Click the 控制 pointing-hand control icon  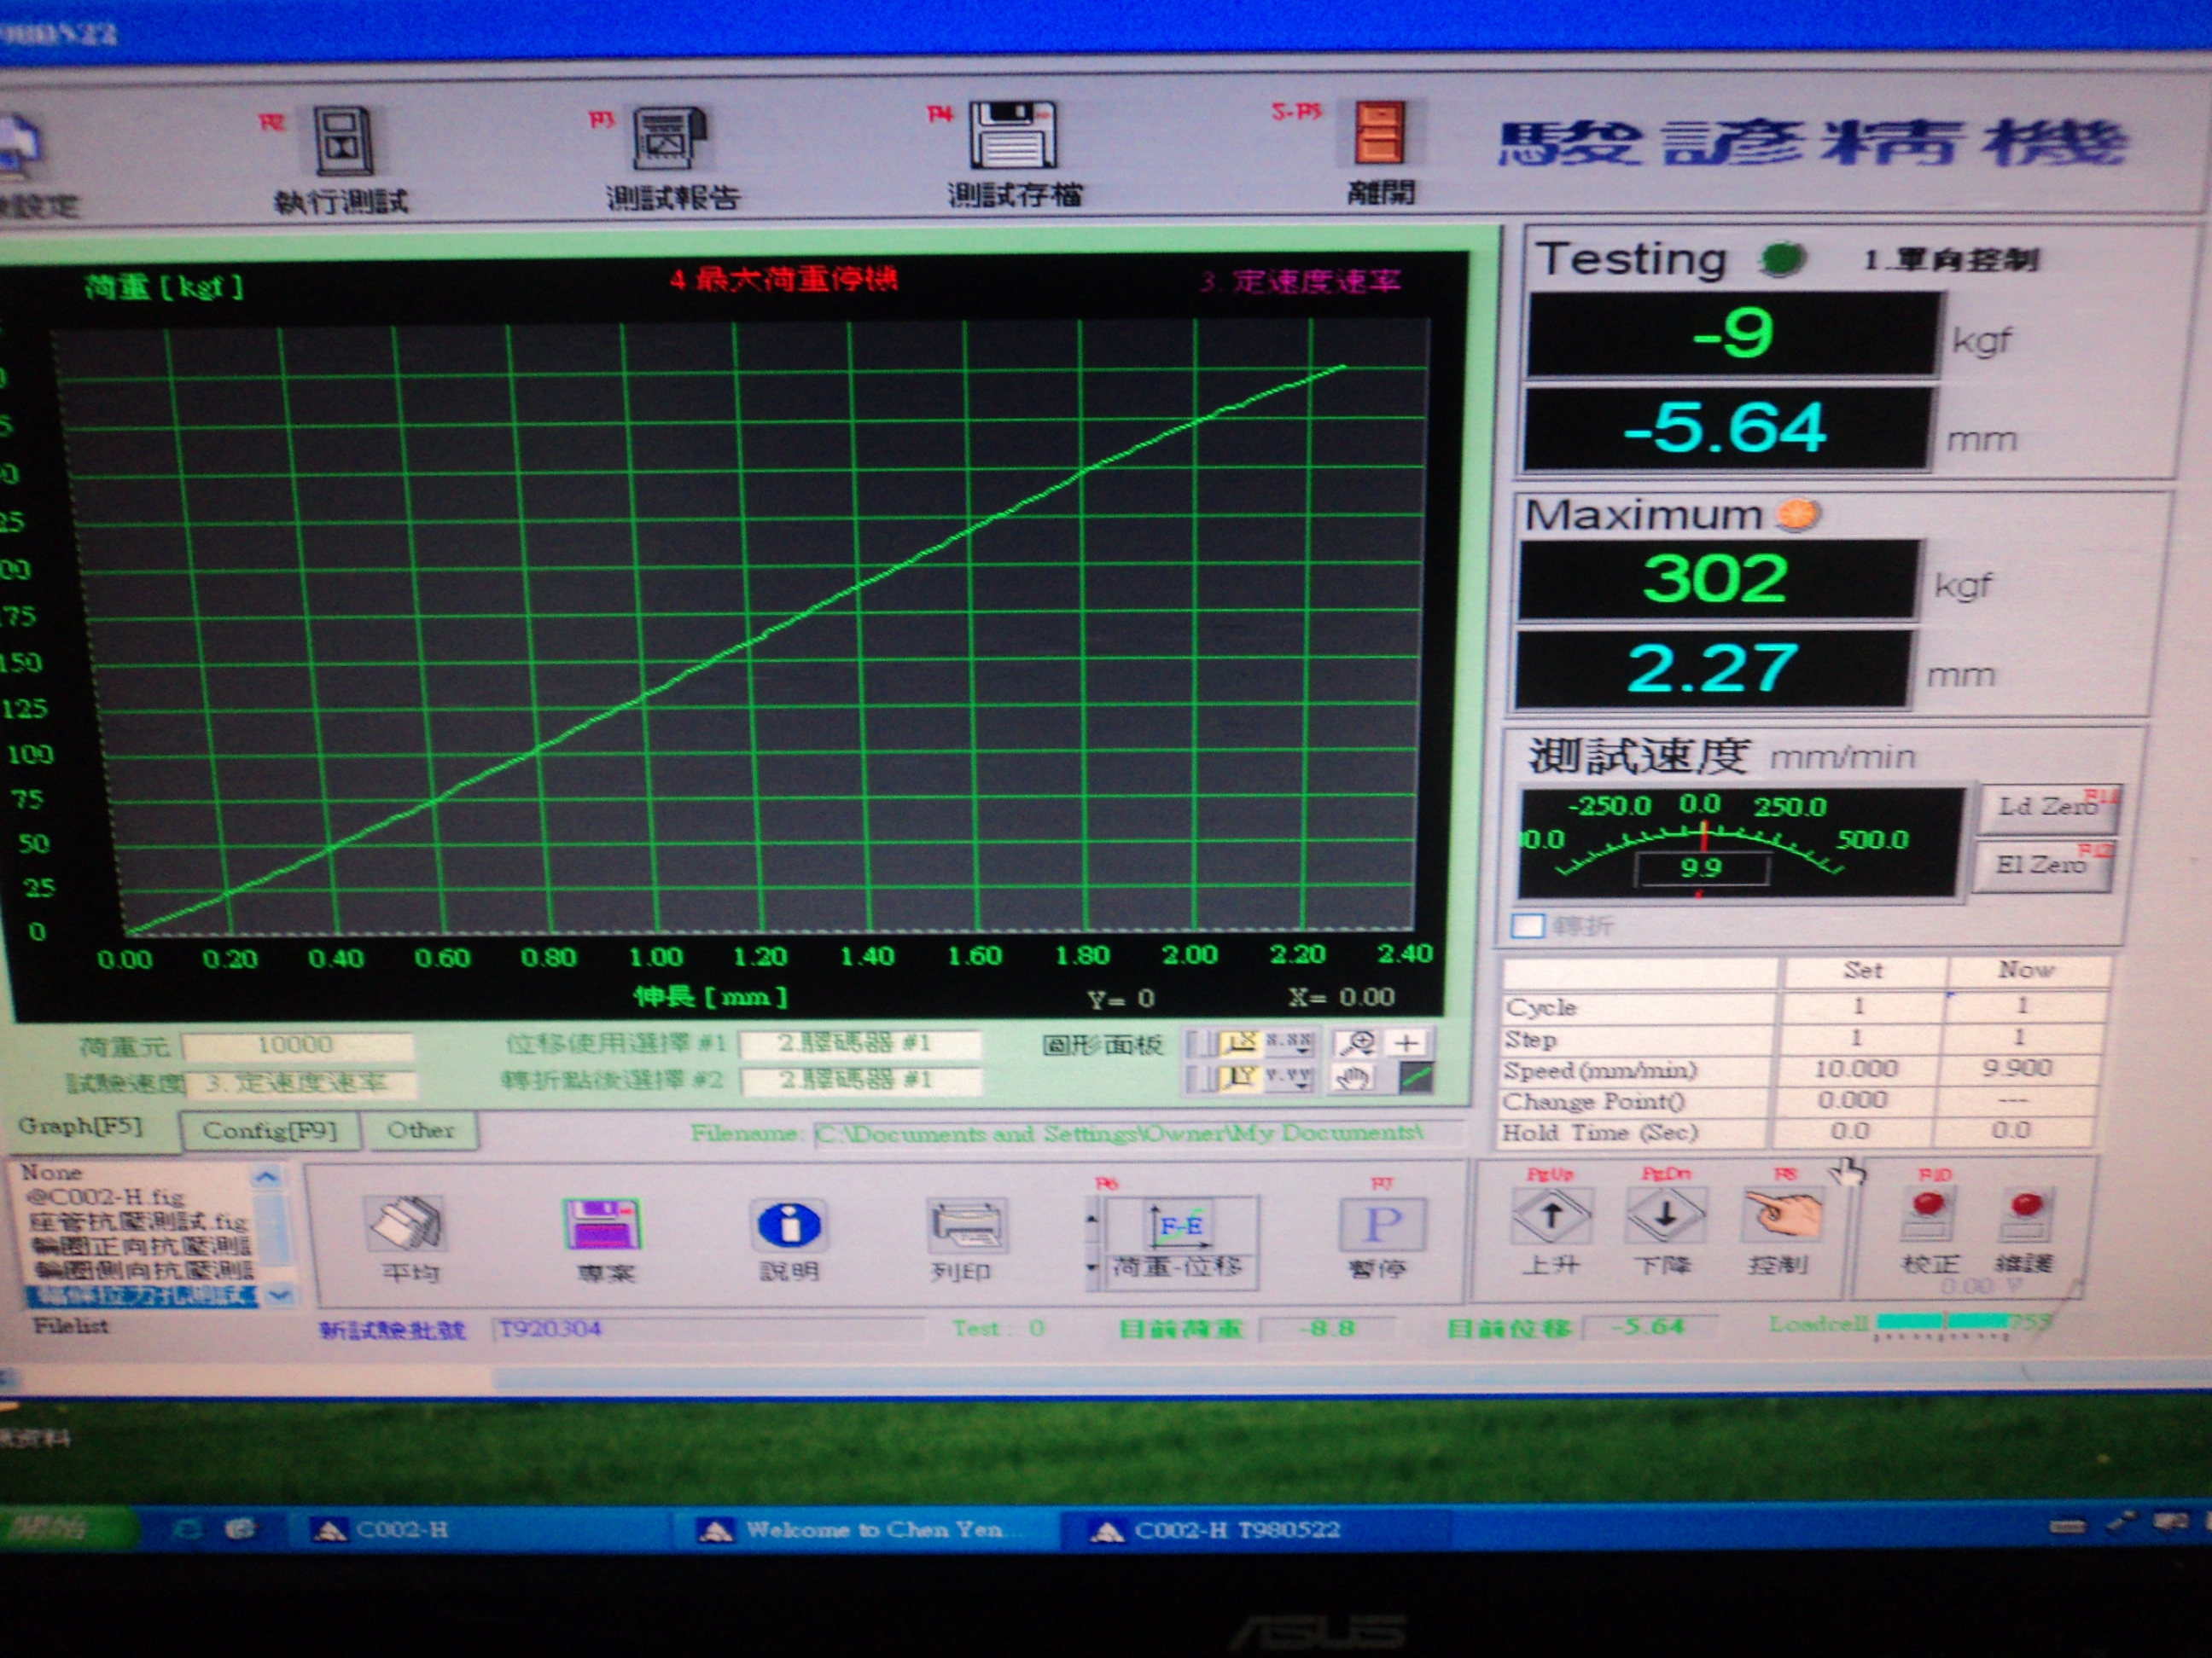pos(1783,1215)
